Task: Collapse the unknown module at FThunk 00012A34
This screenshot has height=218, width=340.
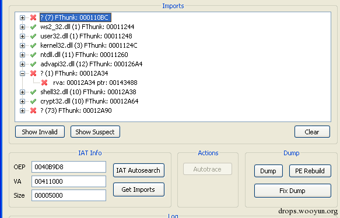Action: 22,73
